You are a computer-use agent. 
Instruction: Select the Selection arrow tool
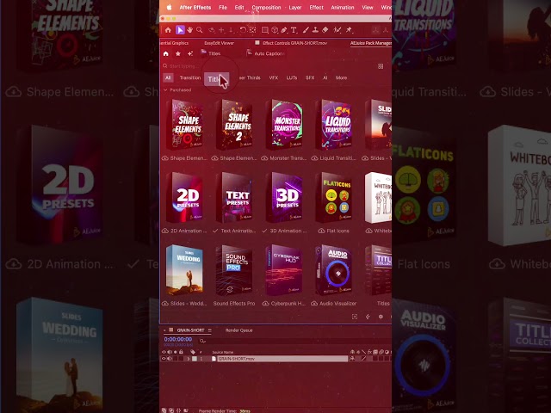pyautogui.click(x=180, y=30)
